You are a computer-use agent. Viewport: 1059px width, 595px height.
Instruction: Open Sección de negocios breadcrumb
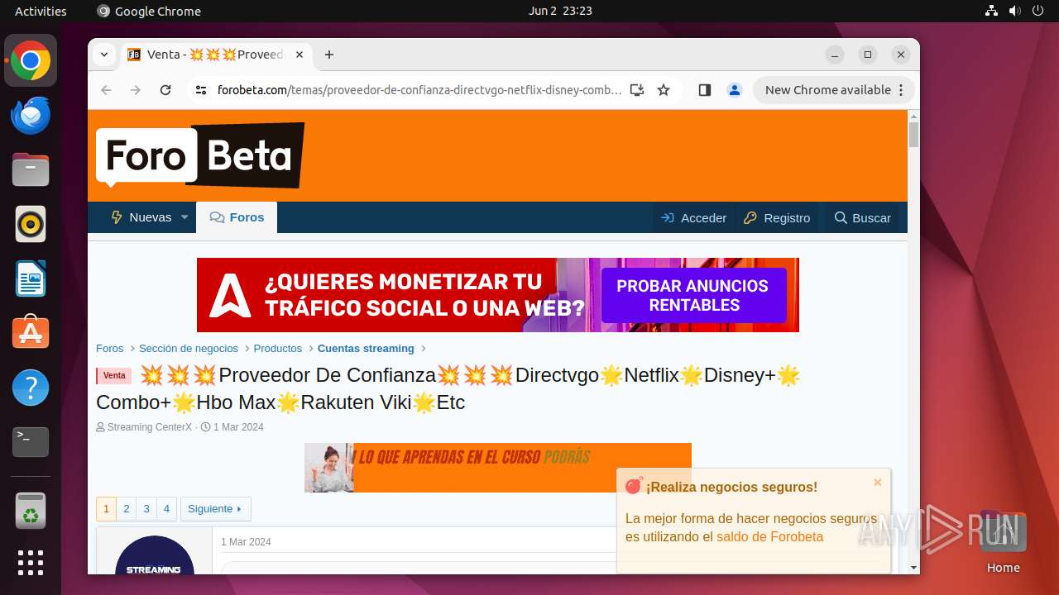(x=189, y=349)
